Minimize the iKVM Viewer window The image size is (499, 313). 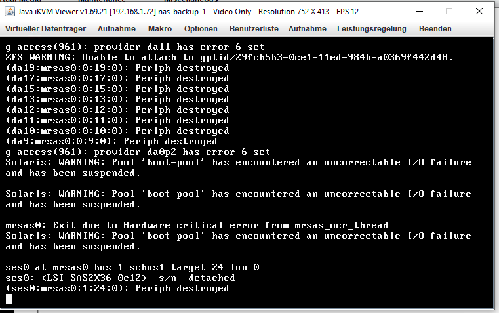(420, 11)
